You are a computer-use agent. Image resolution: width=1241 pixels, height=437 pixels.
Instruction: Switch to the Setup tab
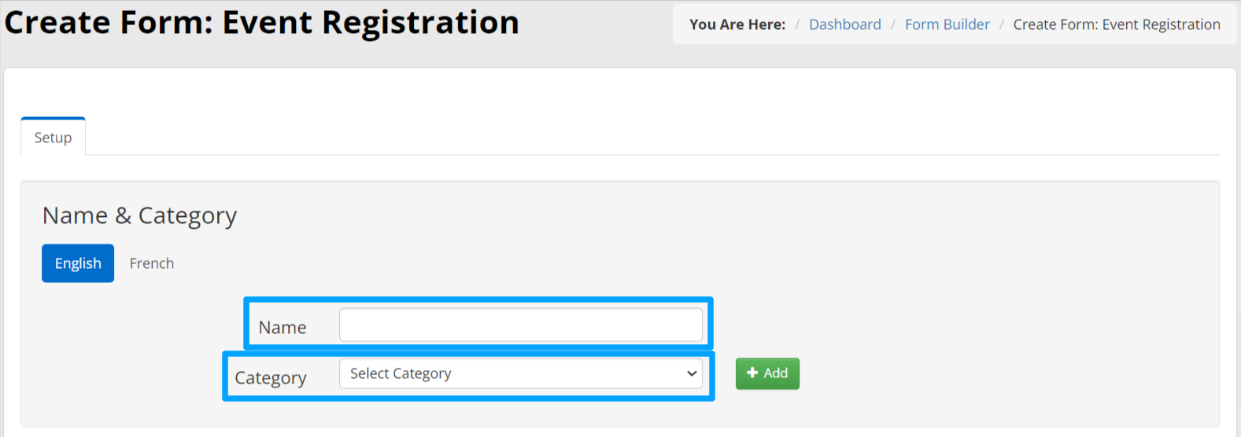point(53,137)
